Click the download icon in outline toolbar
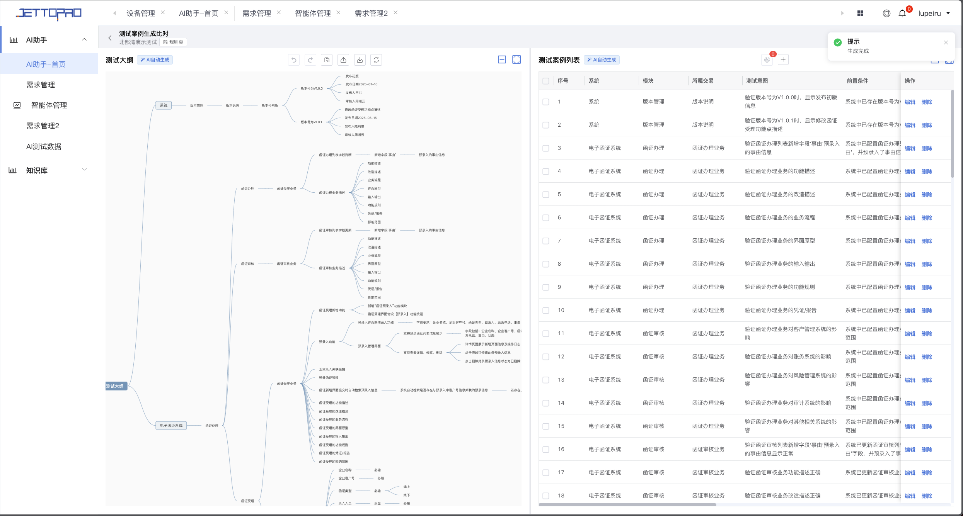Screen dimensions: 963x516 pyautogui.click(x=360, y=60)
